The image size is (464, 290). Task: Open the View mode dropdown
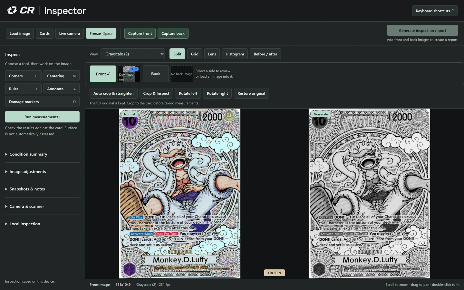[x=133, y=54]
